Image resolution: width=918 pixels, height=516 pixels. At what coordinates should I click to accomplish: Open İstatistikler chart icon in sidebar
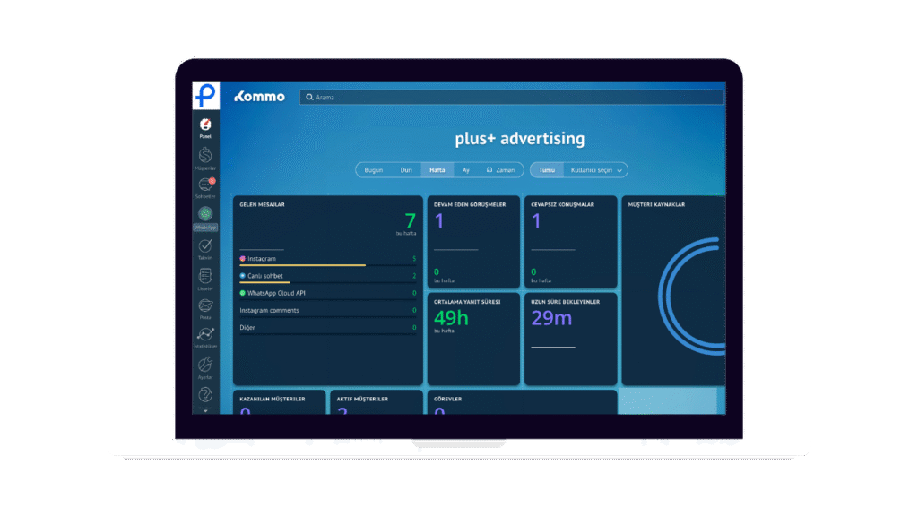(205, 334)
